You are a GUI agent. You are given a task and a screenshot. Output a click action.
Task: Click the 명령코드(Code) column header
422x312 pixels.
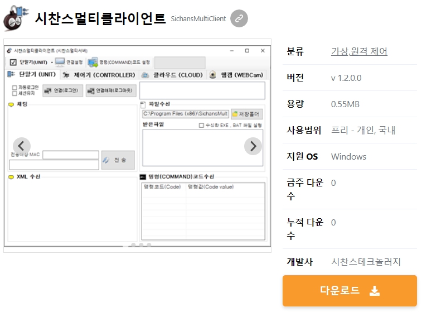point(164,187)
